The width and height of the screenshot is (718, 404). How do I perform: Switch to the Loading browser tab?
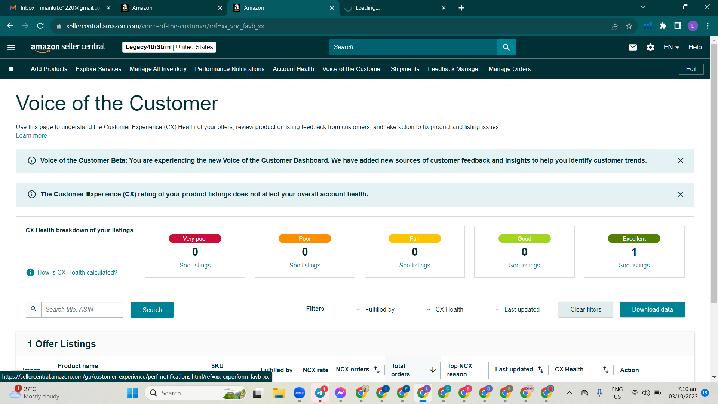[395, 8]
